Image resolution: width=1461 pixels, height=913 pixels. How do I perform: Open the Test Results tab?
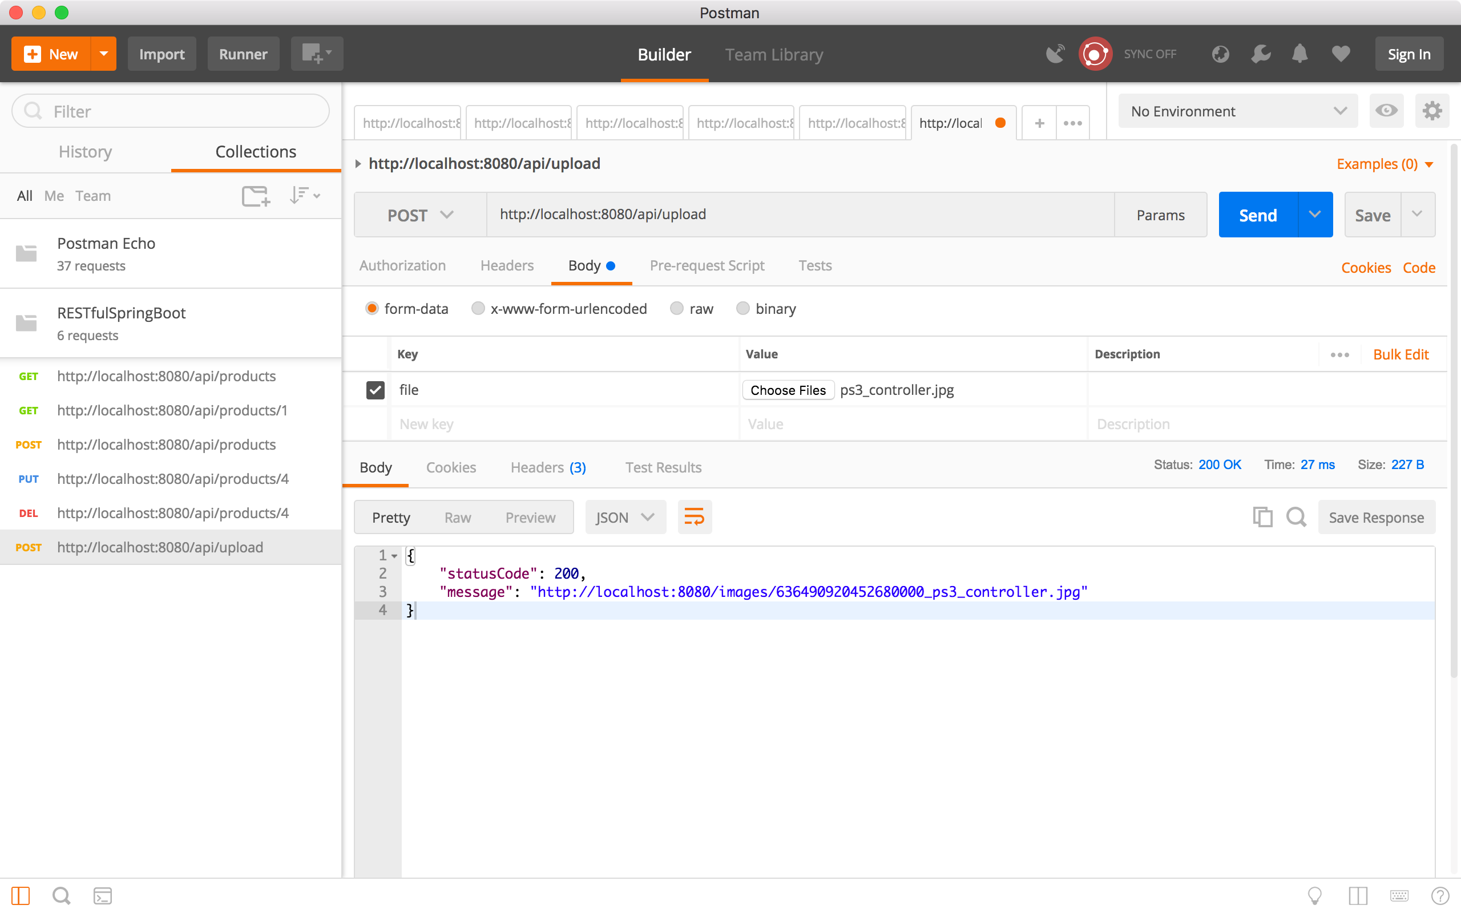[663, 467]
